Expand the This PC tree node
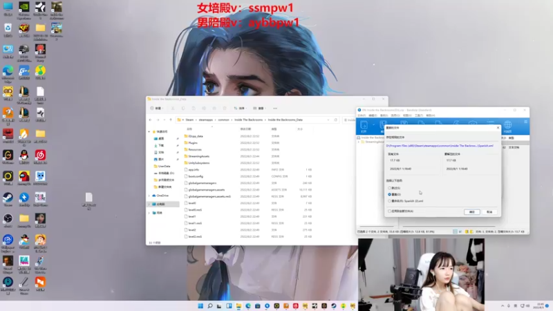Screen dimensions: 553x311 149,204
